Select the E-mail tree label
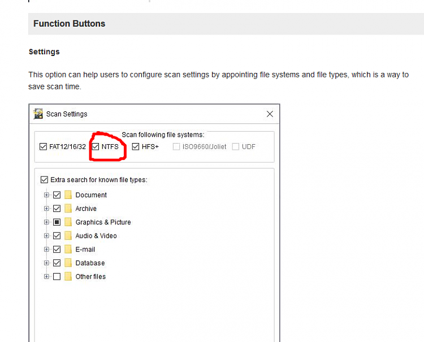 (x=85, y=249)
